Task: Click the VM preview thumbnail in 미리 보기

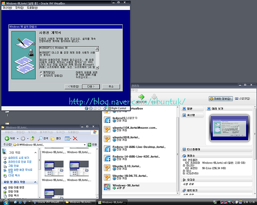Action: tap(230, 128)
